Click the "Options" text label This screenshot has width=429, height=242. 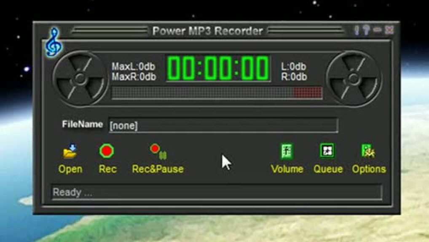pyautogui.click(x=369, y=169)
